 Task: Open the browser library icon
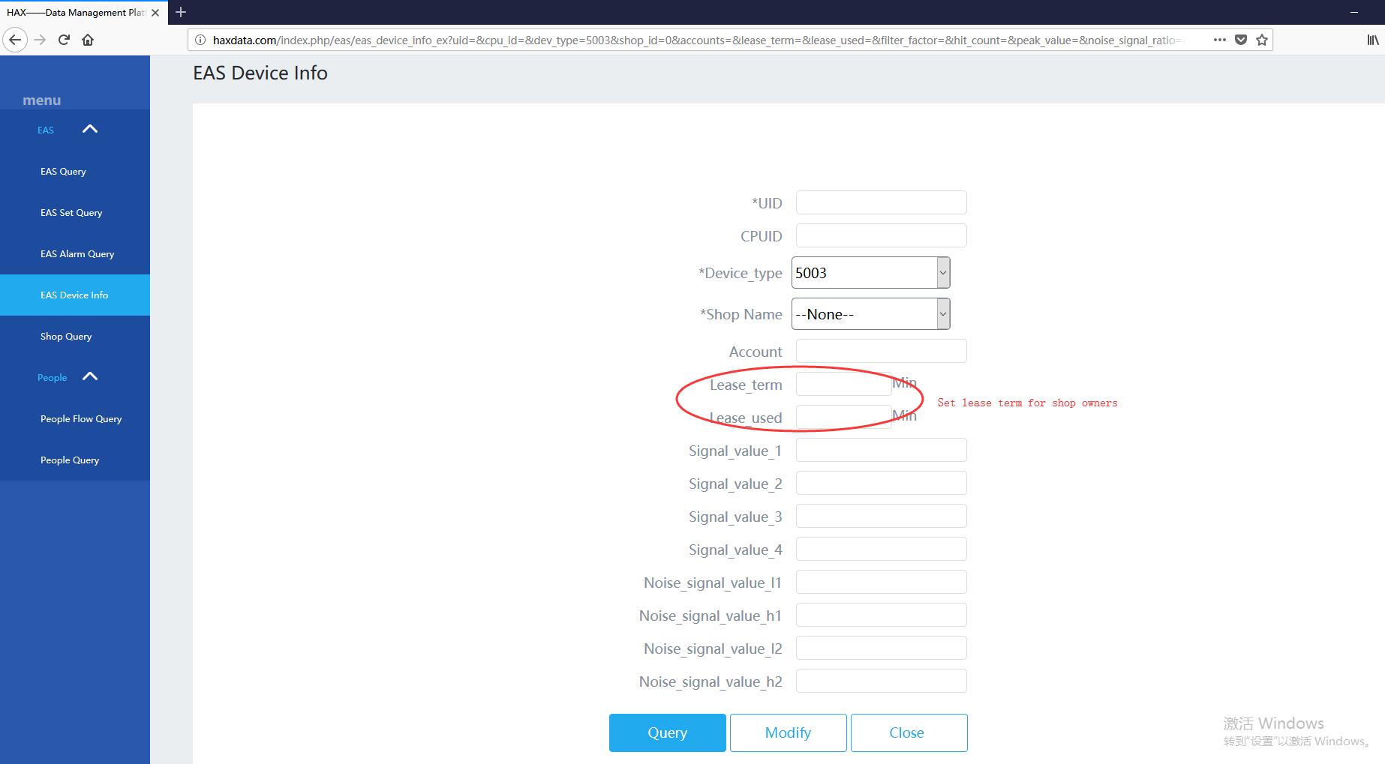1372,40
